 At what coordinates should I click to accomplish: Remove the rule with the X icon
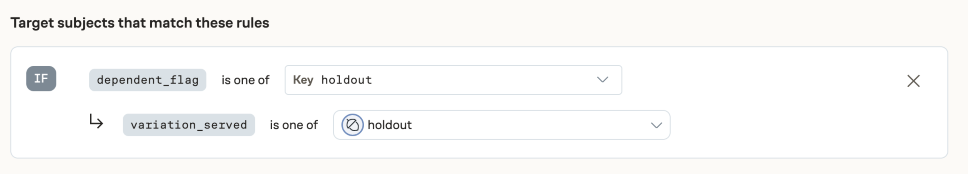point(913,81)
